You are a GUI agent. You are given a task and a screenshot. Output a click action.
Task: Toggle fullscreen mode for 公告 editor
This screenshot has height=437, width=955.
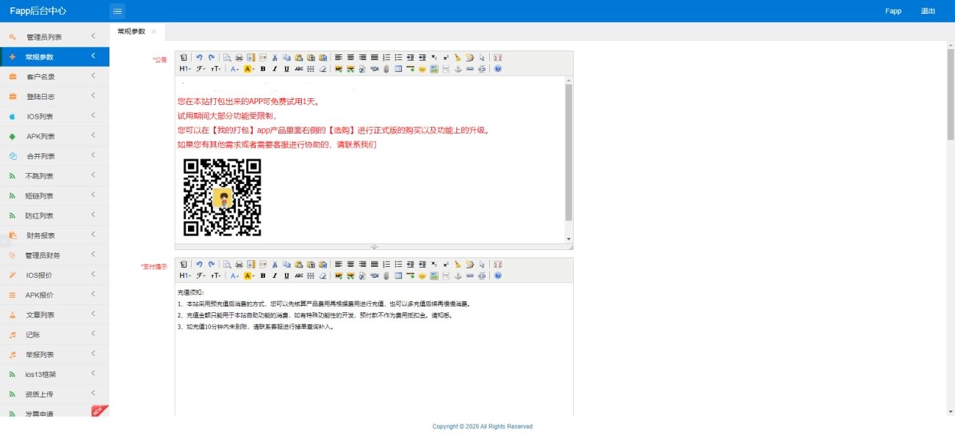[497, 57]
